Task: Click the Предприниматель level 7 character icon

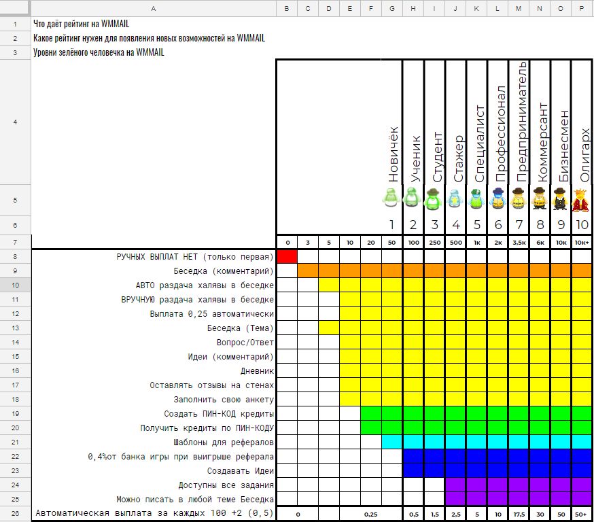Action: coord(519,198)
